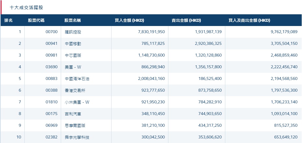Open the 思摩爾國際 stock entry
302x143 pixels.
point(75,125)
